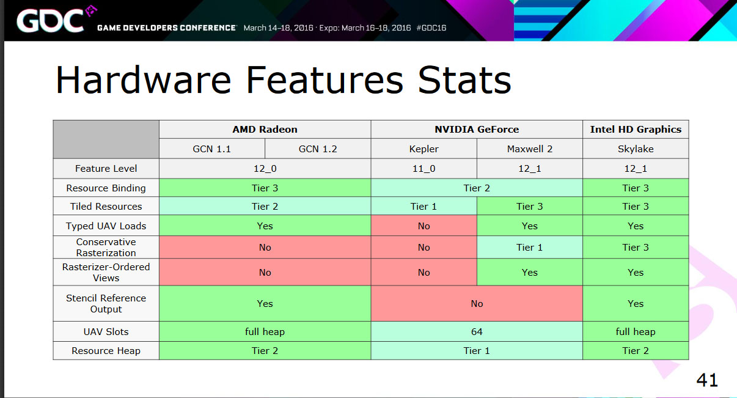Select the 'Resource Heap' row label
The image size is (737, 398).
point(106,351)
